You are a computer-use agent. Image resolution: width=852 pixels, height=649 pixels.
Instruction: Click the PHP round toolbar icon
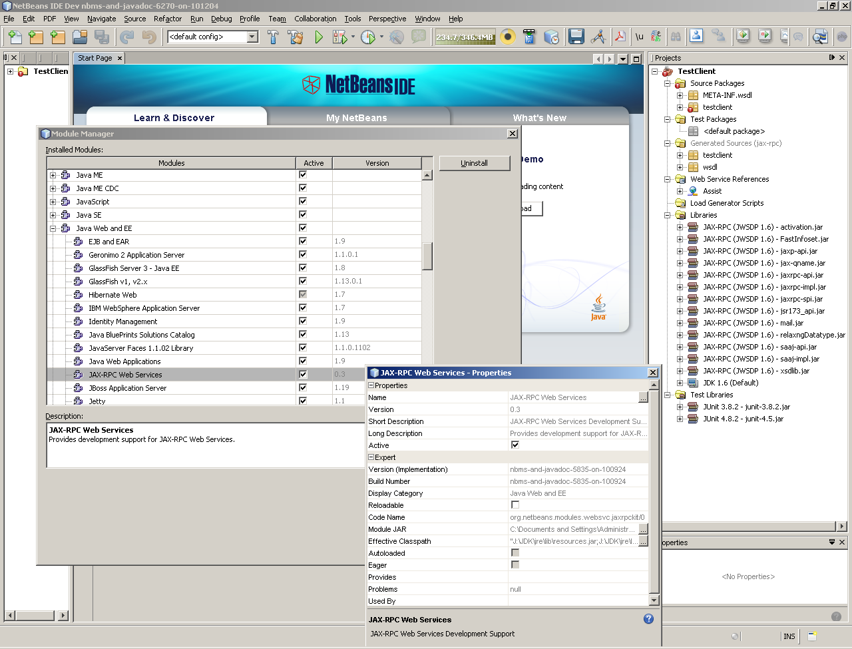[x=842, y=37]
